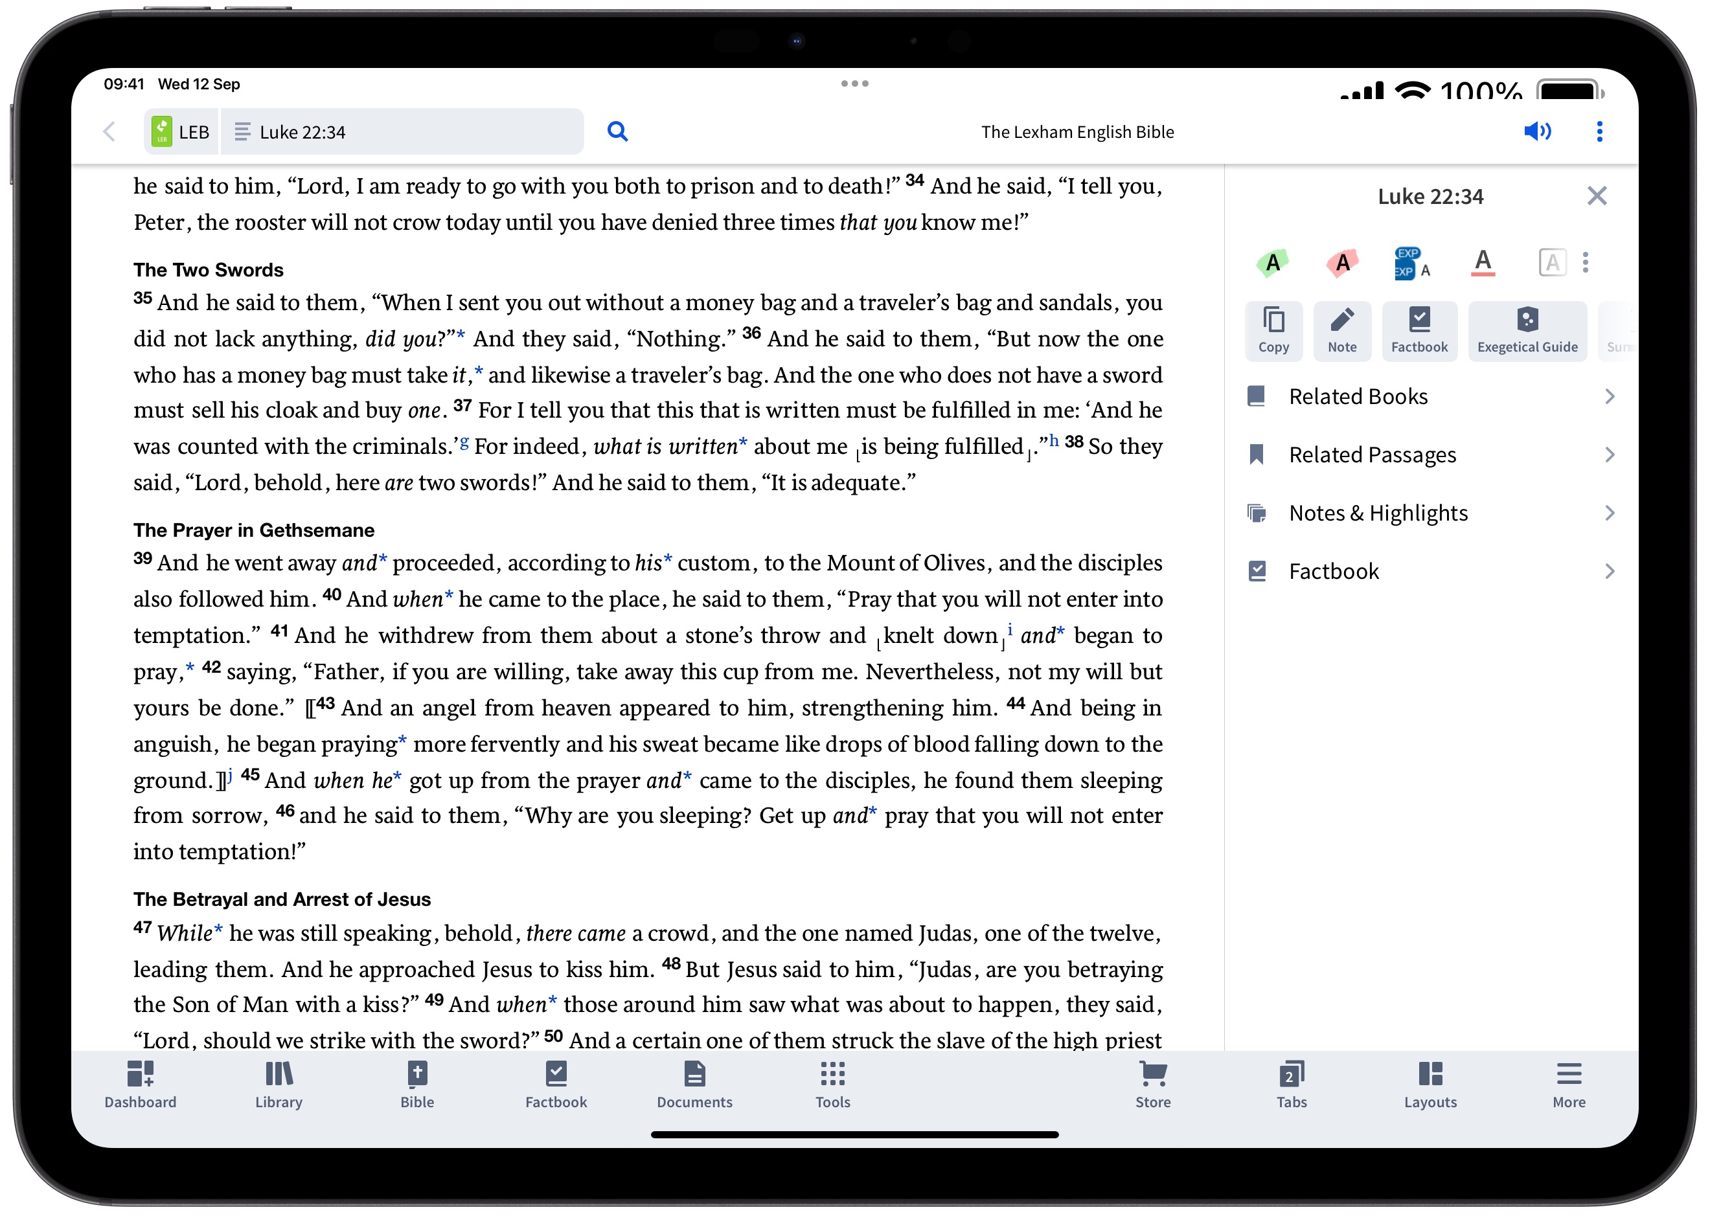Image resolution: width=1710 pixels, height=1216 pixels.
Task: Open Factbook from bottom bar
Action: 556,1086
